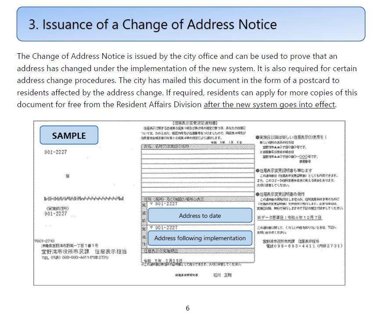The width and height of the screenshot is (380, 314).
Task: Click the words "Resident Affairs Division" in paragraph
Action: point(161,105)
